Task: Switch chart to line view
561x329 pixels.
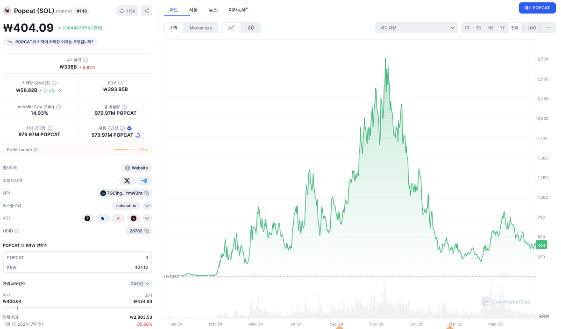Action: (231, 28)
